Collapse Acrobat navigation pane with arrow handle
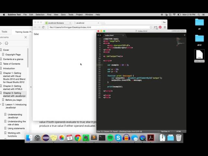The height and width of the screenshot is (156, 208). (x=31, y=87)
